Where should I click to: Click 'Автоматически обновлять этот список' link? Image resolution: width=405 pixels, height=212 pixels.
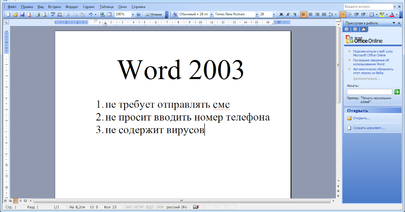373,71
